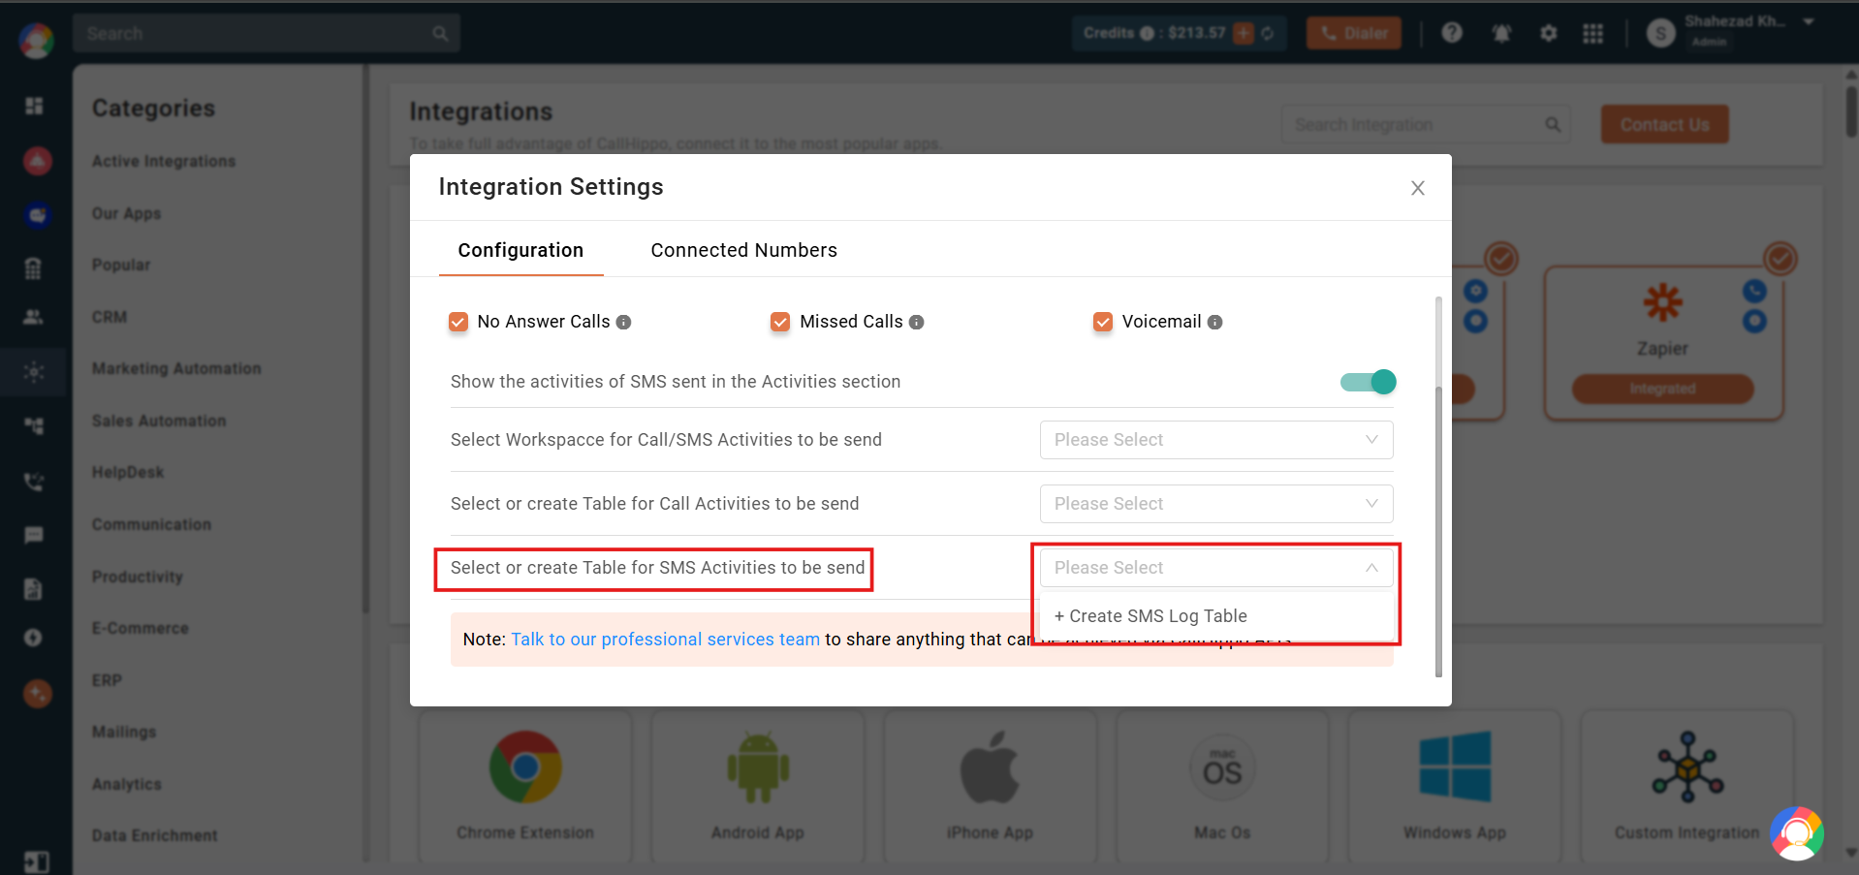Screen dimensions: 1859x875
Task: Open the building sidebar icon
Action: 34,268
